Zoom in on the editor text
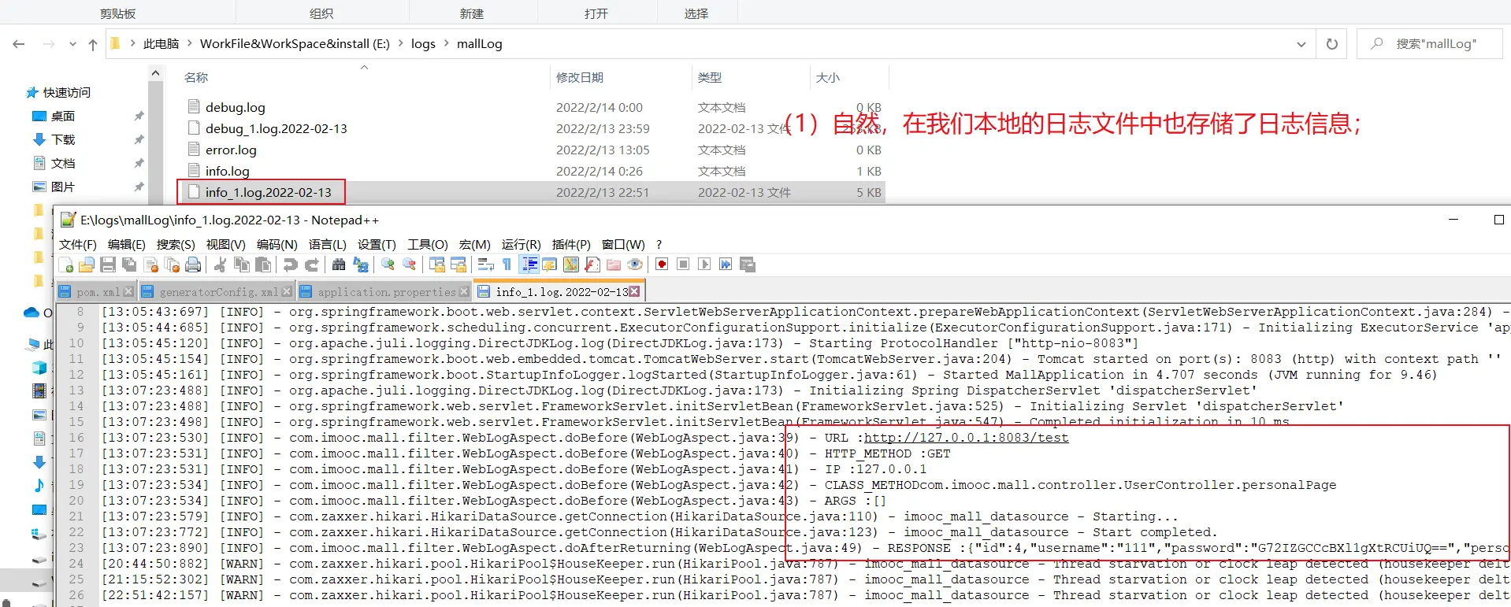Screen dimensions: 1511x607 pos(388,265)
